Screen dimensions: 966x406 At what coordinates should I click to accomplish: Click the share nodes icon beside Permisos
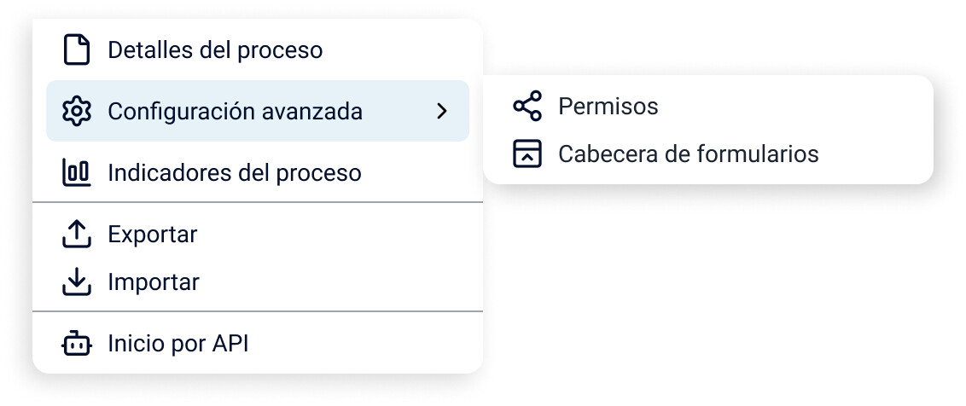tap(527, 106)
